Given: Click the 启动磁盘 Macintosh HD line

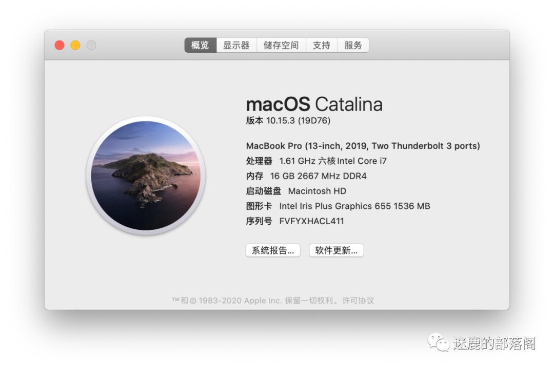Looking at the screenshot, I should click(296, 191).
